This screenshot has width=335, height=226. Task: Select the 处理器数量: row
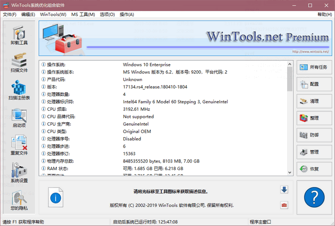coord(163,94)
